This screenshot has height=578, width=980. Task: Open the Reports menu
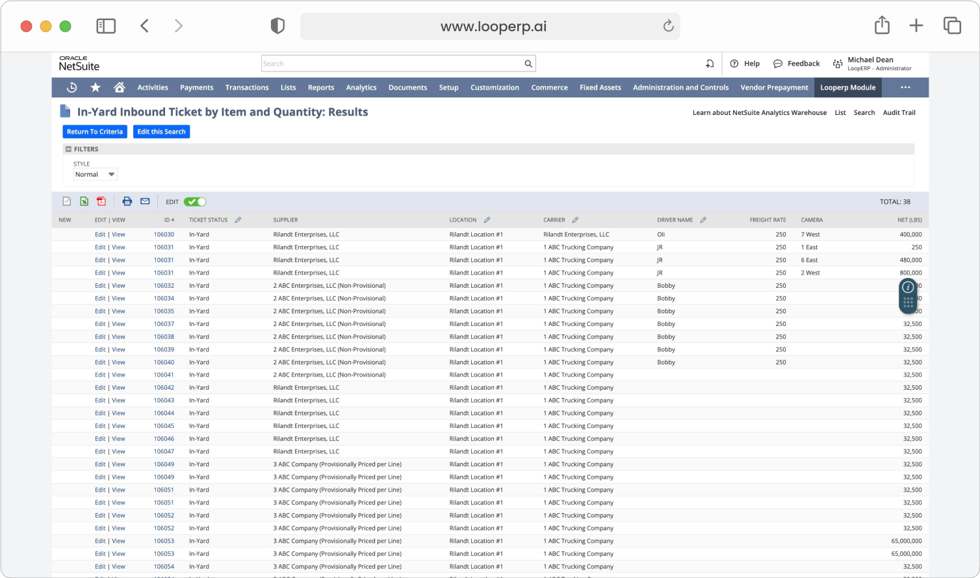(321, 88)
